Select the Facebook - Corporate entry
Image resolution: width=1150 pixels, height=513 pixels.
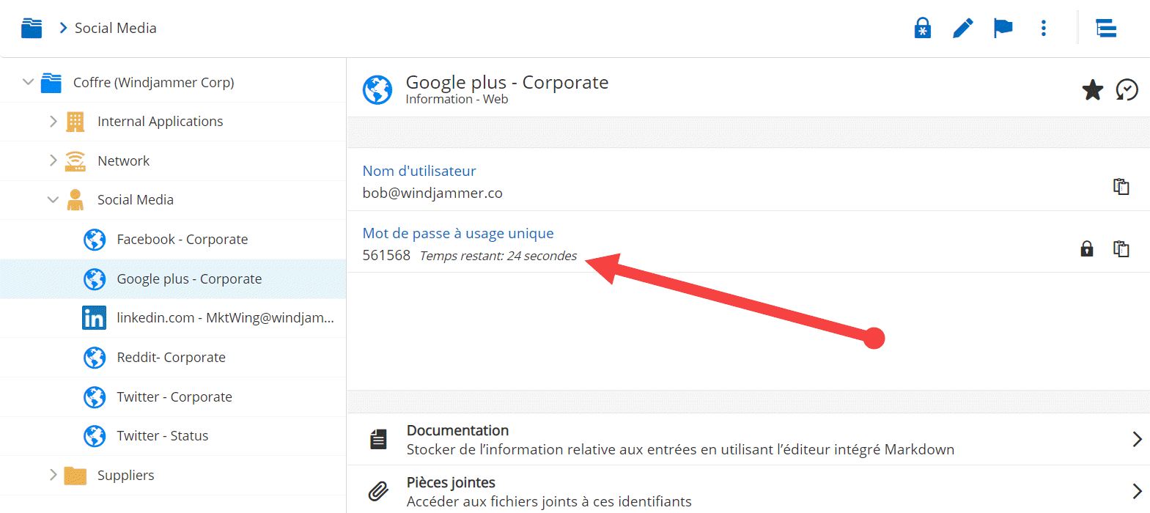[182, 240]
